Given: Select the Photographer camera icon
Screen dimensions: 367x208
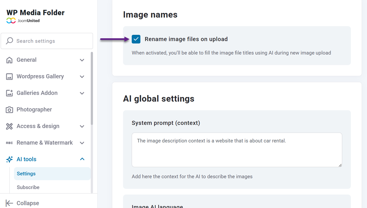Looking at the screenshot, I should coord(10,109).
